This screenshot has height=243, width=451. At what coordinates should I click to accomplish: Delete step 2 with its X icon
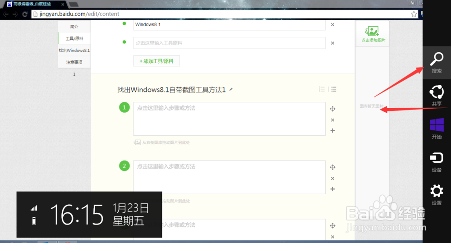332,178
